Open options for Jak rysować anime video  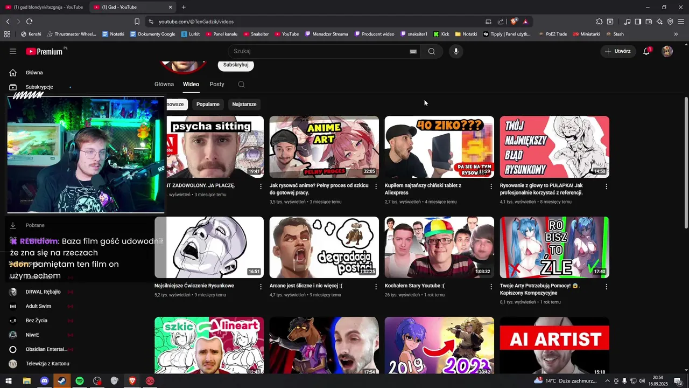click(x=376, y=186)
